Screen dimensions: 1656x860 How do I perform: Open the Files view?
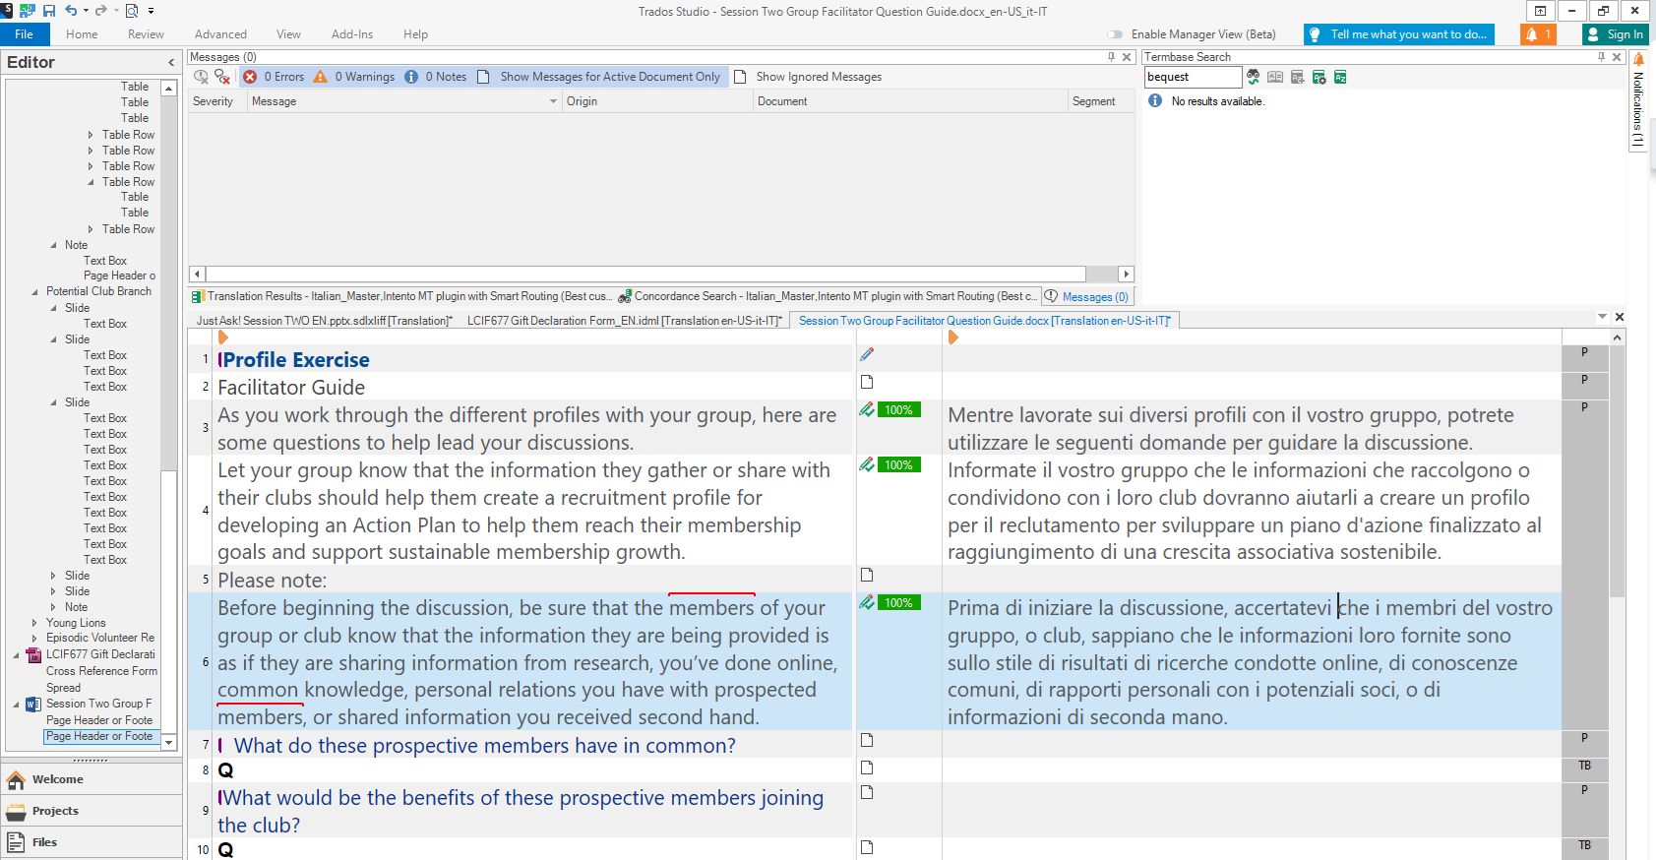tap(92, 842)
